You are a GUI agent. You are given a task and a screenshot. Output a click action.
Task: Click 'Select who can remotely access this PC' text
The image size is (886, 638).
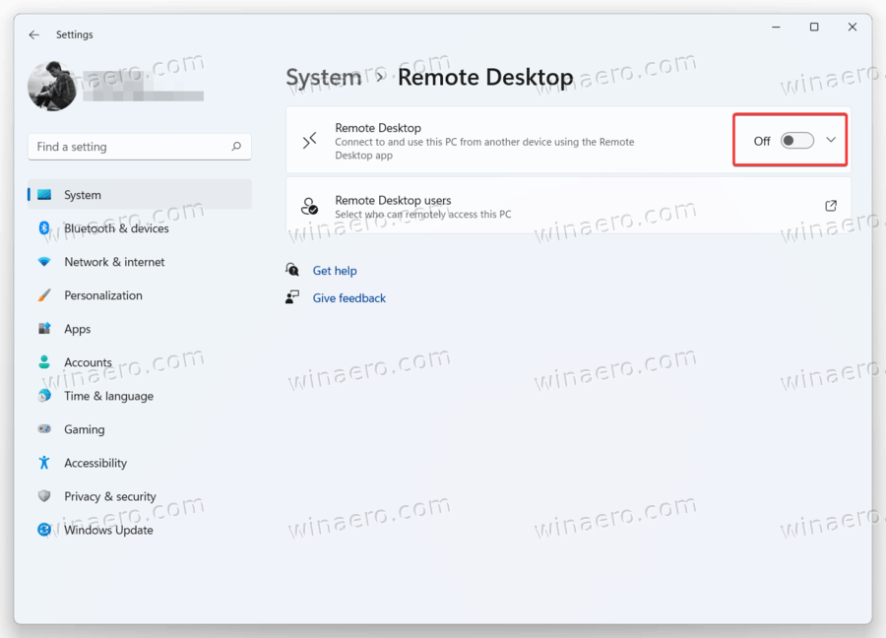(422, 215)
